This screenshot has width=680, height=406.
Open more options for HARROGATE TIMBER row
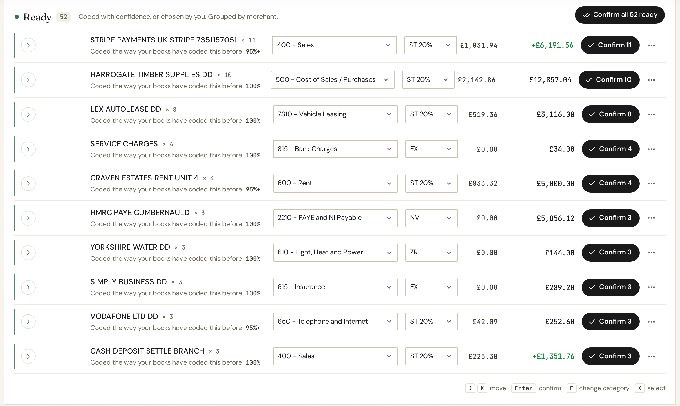click(651, 80)
